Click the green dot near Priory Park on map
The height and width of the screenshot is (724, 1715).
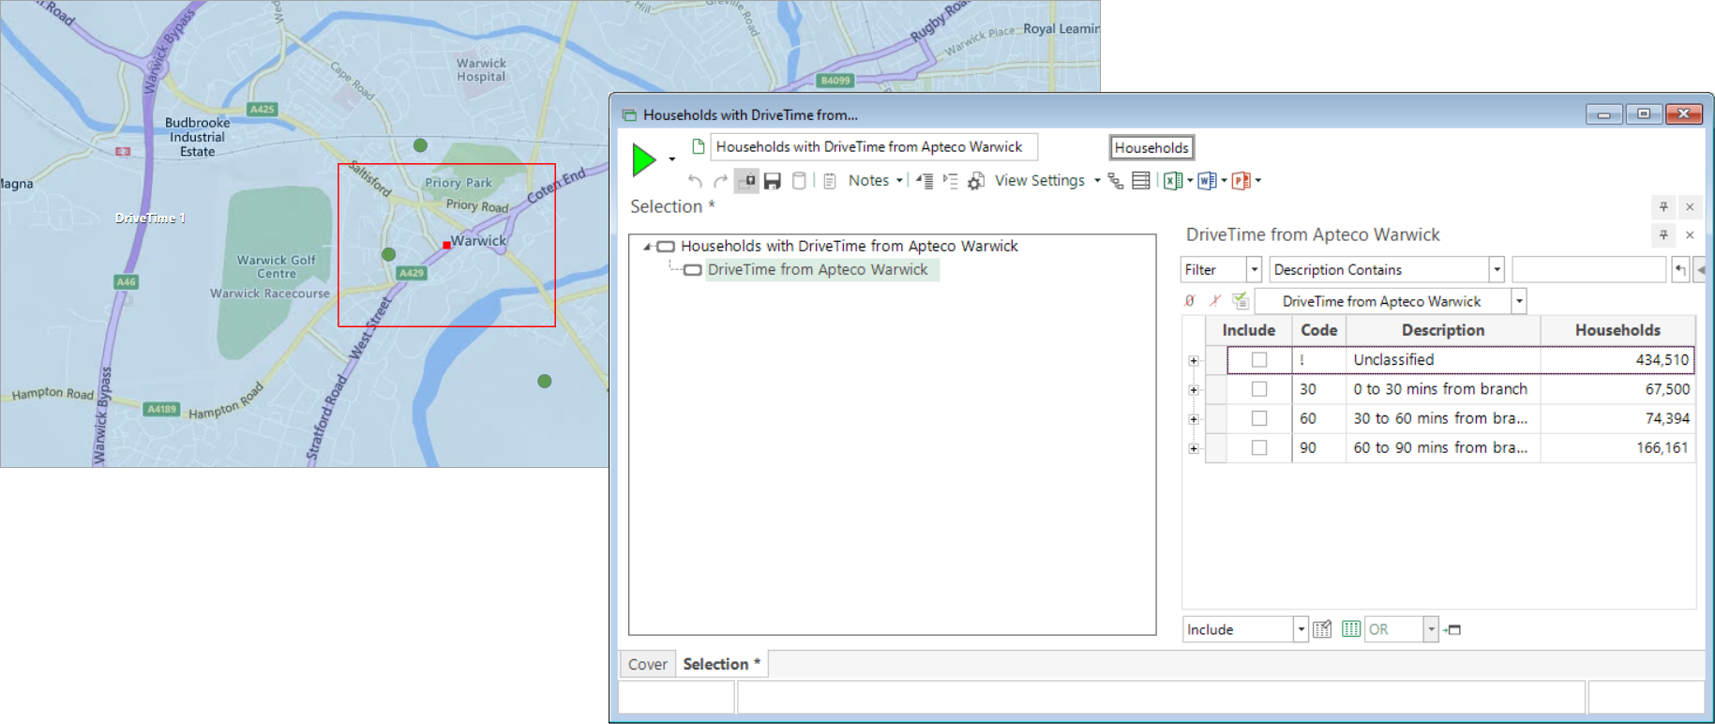(420, 145)
